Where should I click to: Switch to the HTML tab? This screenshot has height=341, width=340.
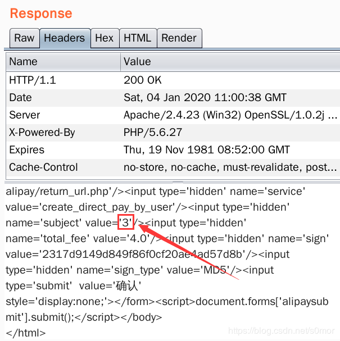pos(138,38)
